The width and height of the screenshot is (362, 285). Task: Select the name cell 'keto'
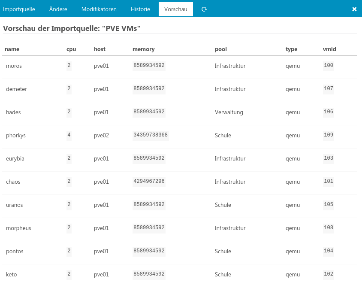11,275
